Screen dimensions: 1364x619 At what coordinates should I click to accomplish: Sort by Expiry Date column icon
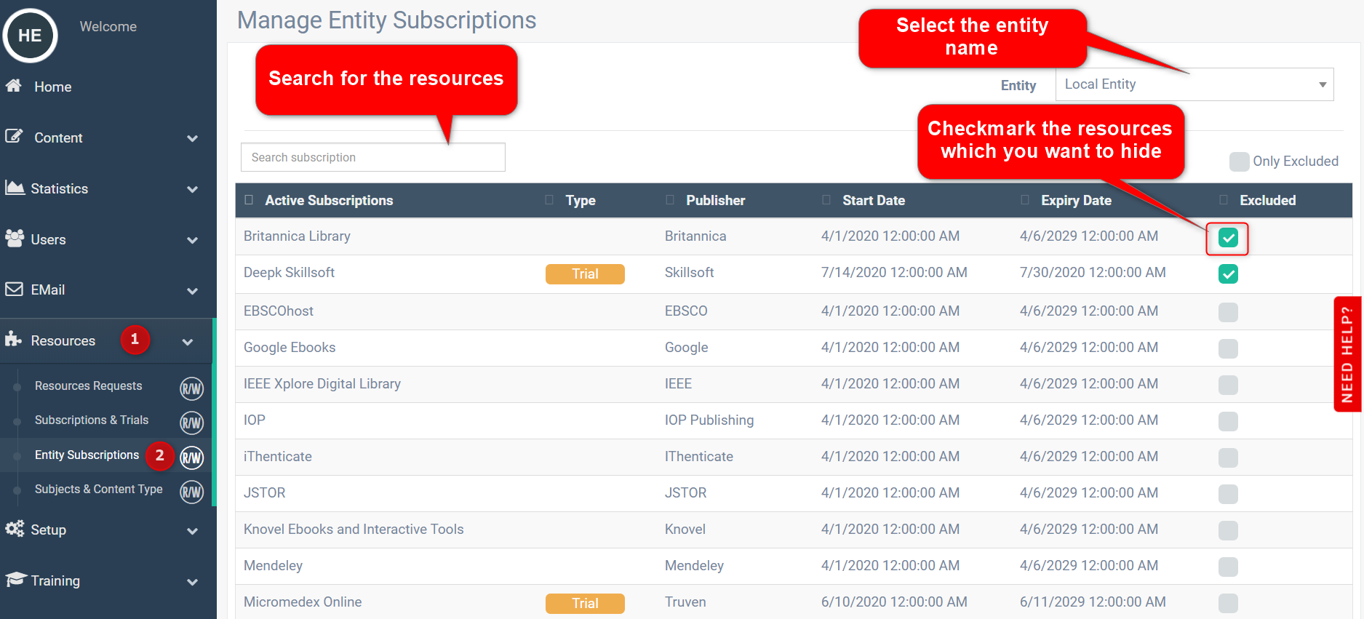[x=1025, y=200]
